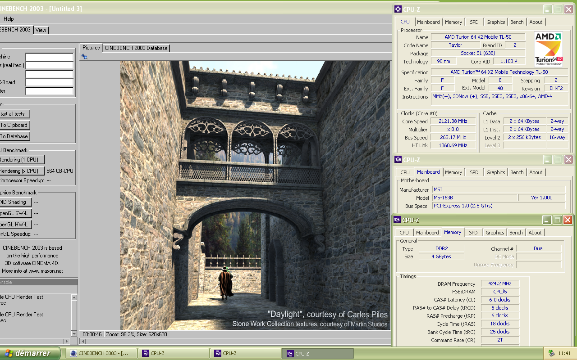
Task: Click the Package value Socket S1 (638)
Action: (x=478, y=54)
